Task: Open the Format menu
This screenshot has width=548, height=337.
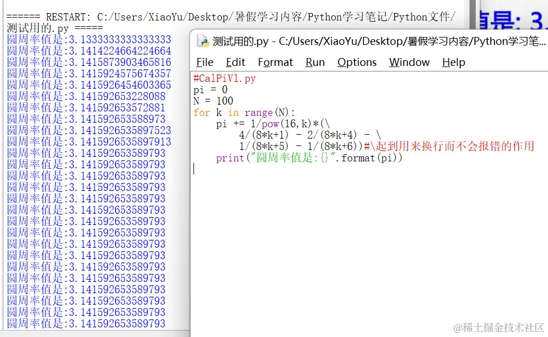Action: pos(275,62)
